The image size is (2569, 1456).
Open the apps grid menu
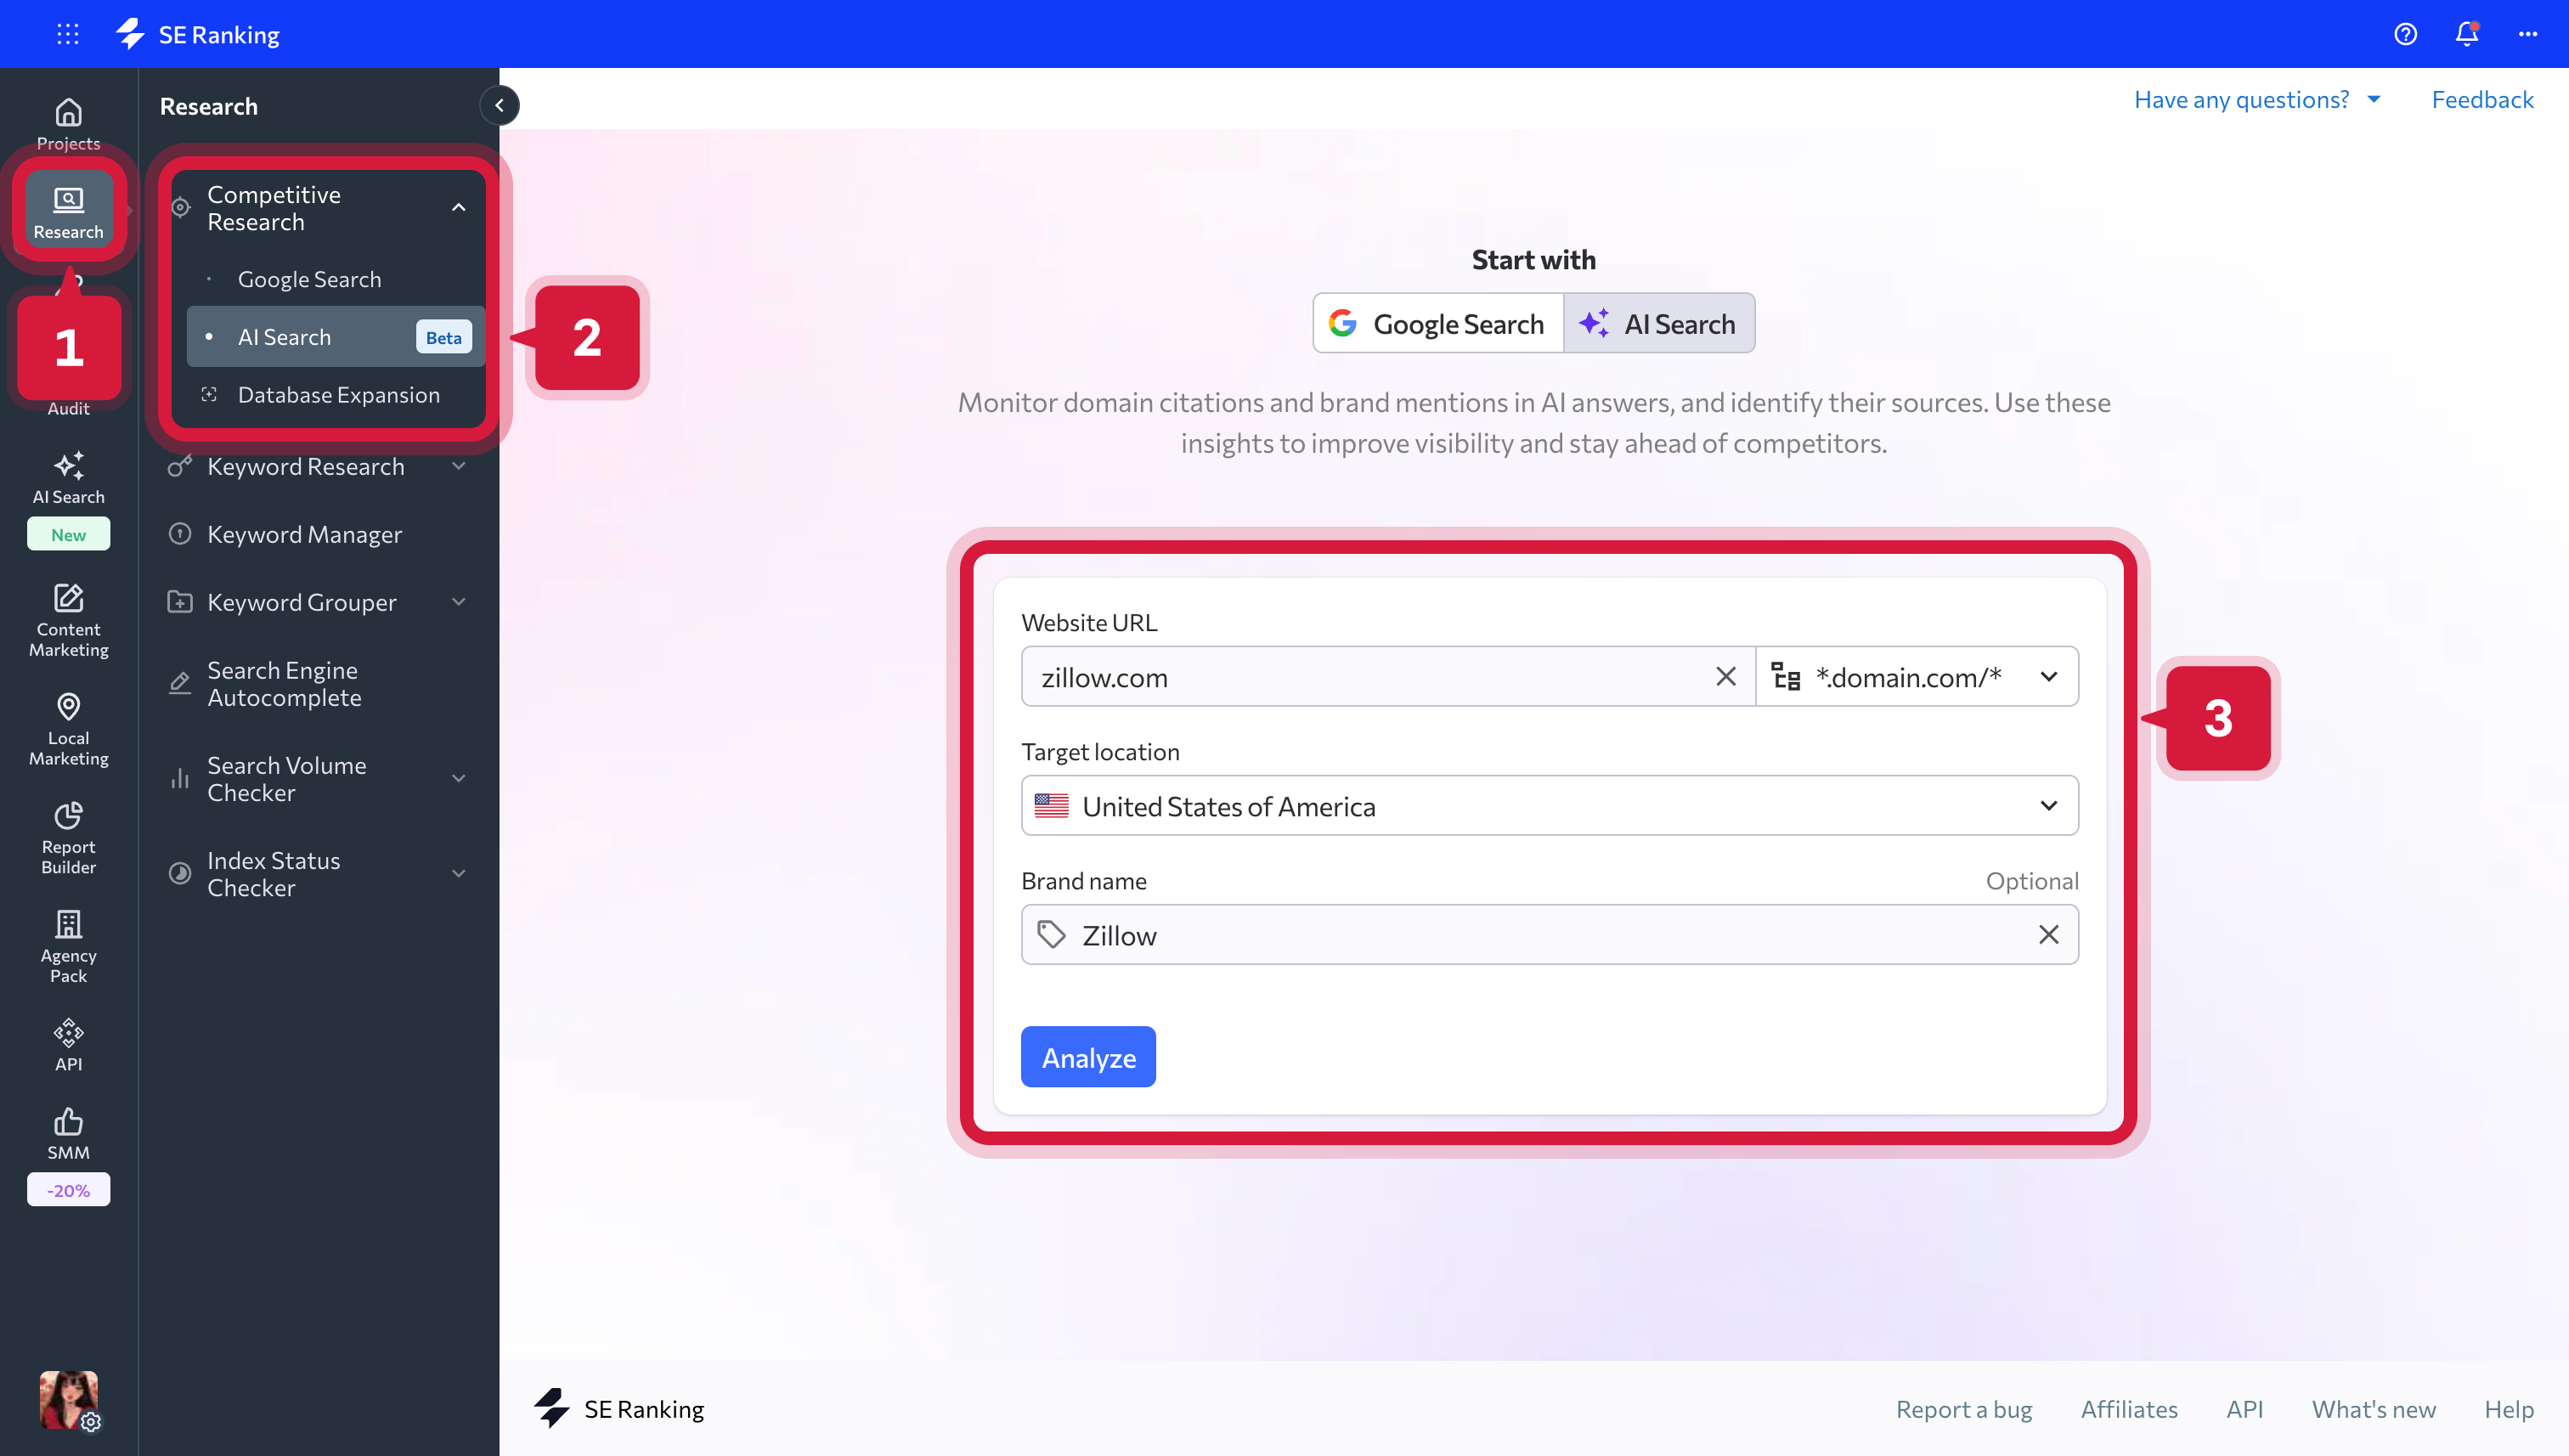coord(68,34)
